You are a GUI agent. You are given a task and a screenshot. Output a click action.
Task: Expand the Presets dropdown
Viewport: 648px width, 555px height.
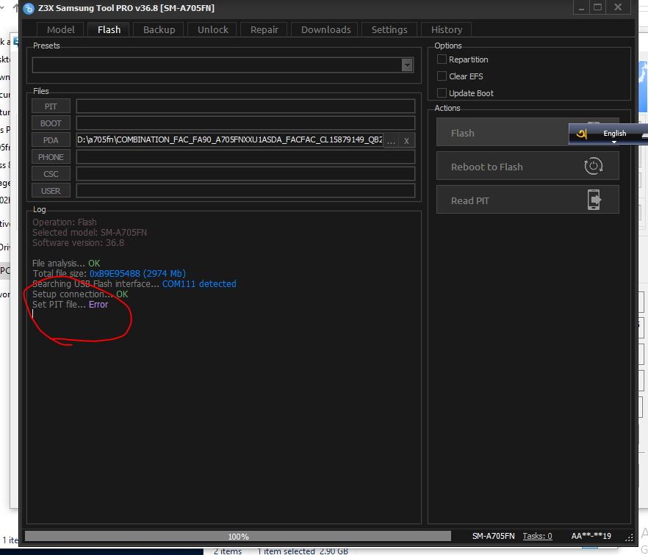coord(407,65)
